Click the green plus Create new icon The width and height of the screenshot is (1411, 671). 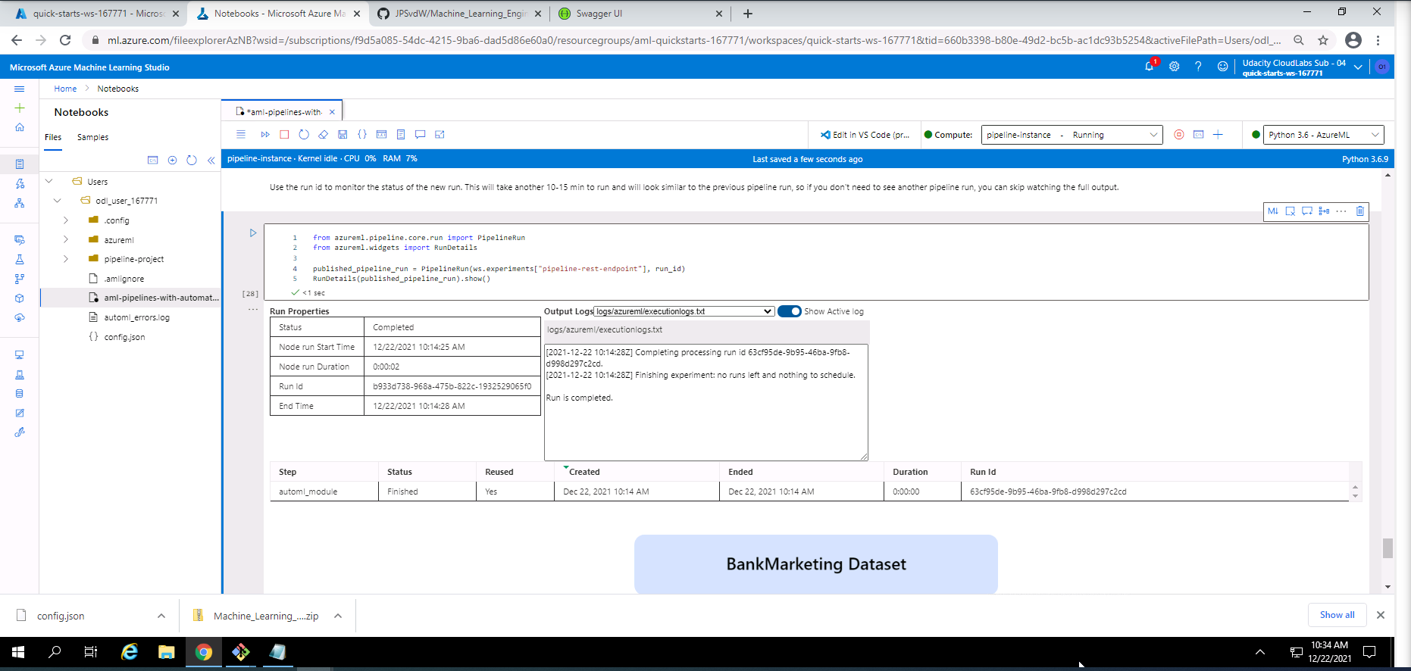(x=20, y=108)
